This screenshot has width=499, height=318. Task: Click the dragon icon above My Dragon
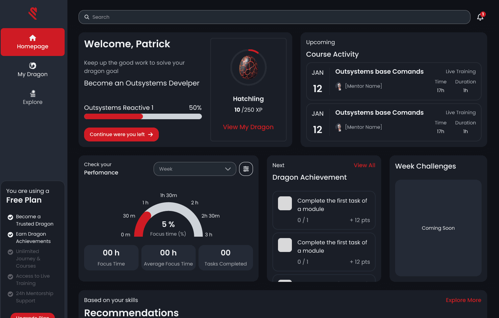tap(33, 65)
